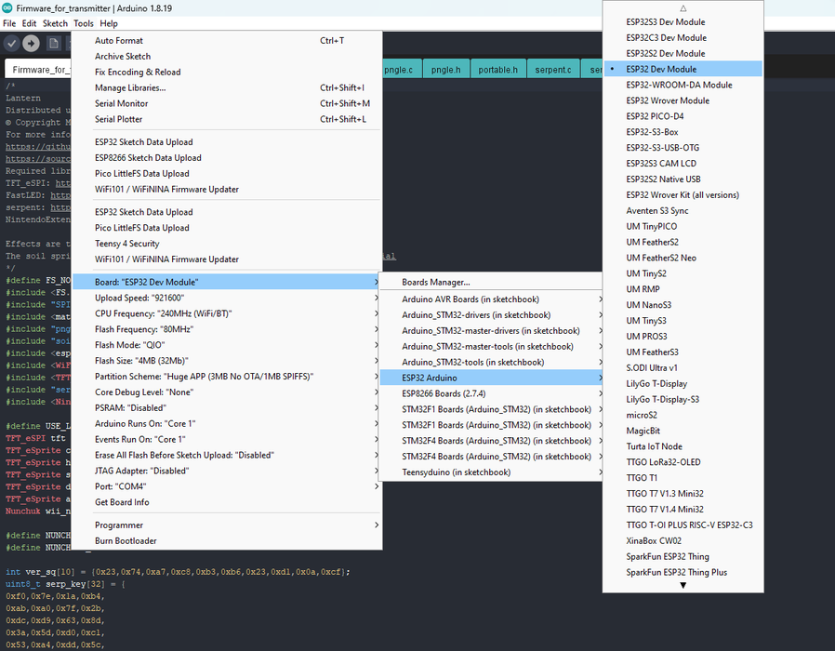Screen dimensions: 835x651
Task: Switch to the portable.h tab
Action: 497,70
